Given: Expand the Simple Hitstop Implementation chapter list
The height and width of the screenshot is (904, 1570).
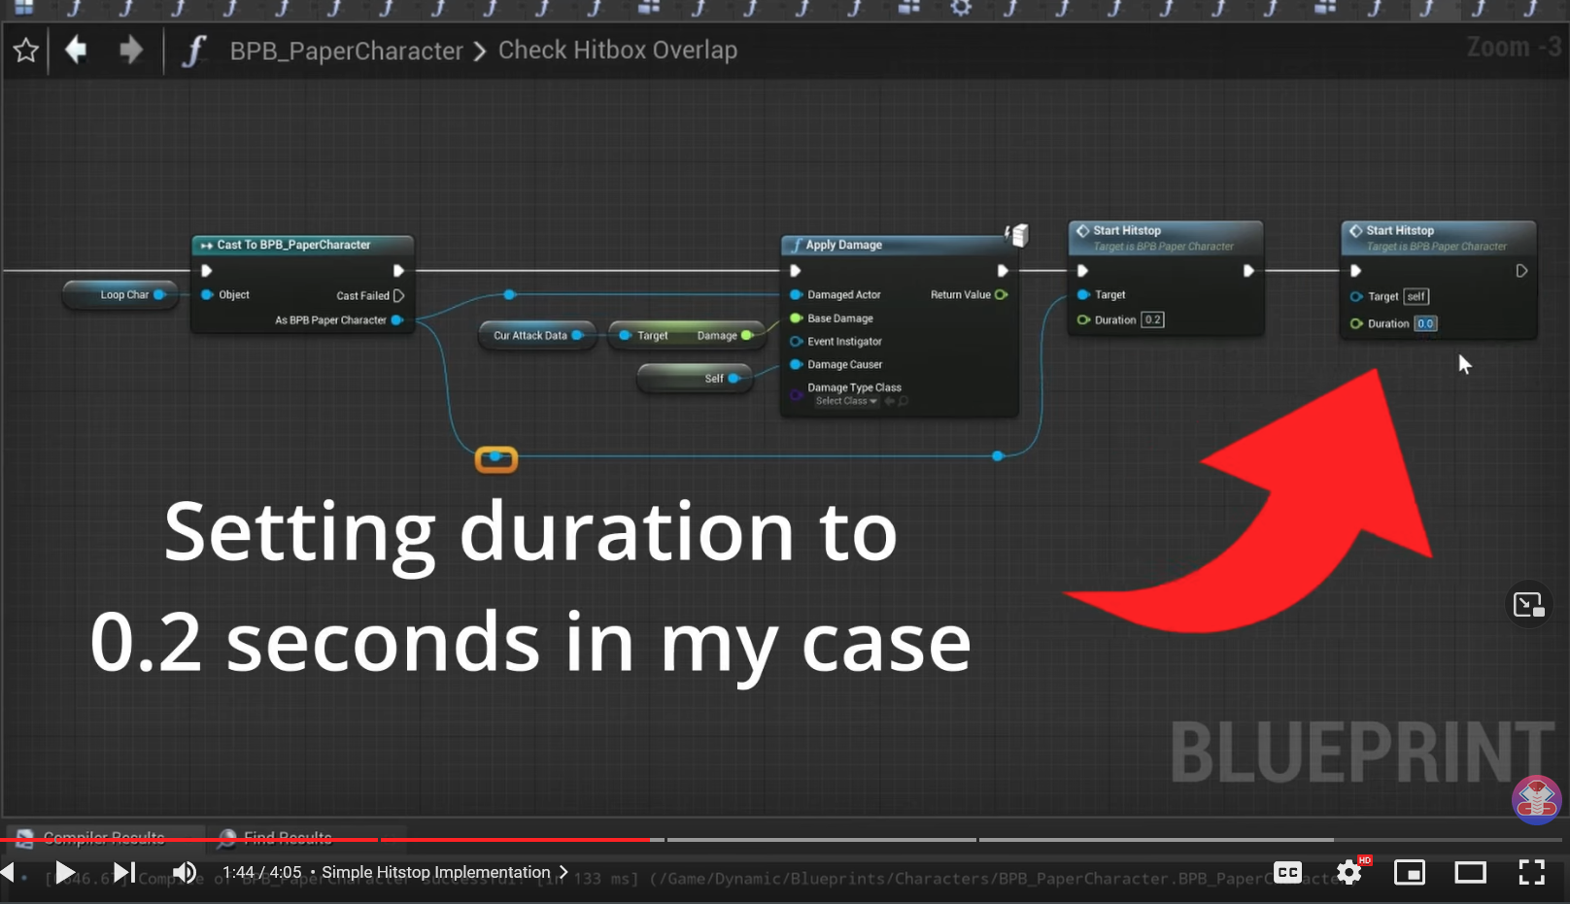Looking at the screenshot, I should tap(445, 872).
